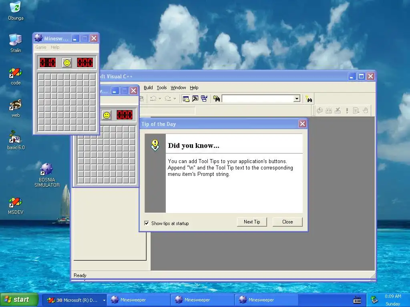
Task: Click the Compile icon on the Build minibar
Action: click(x=320, y=111)
